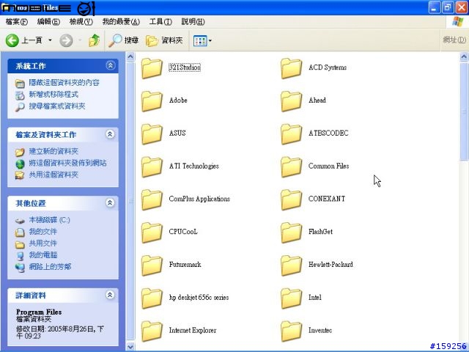Click task pane scrollbar up arrow

pyautogui.click(x=130, y=56)
